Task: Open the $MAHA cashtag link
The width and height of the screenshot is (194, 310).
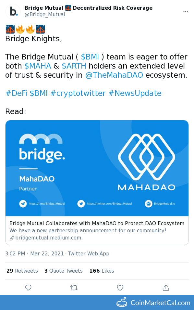Action: tap(38, 66)
